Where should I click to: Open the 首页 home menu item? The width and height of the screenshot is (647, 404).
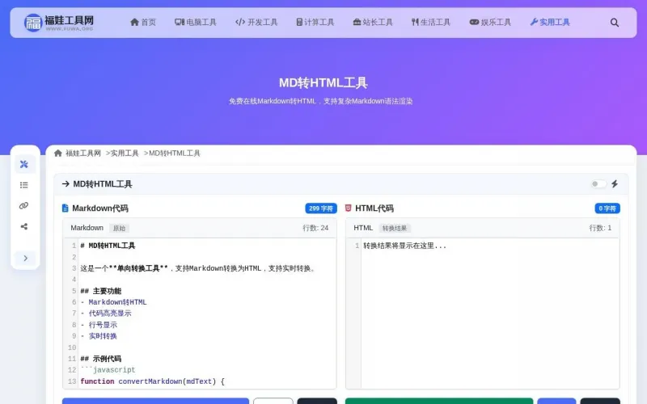pyautogui.click(x=143, y=23)
